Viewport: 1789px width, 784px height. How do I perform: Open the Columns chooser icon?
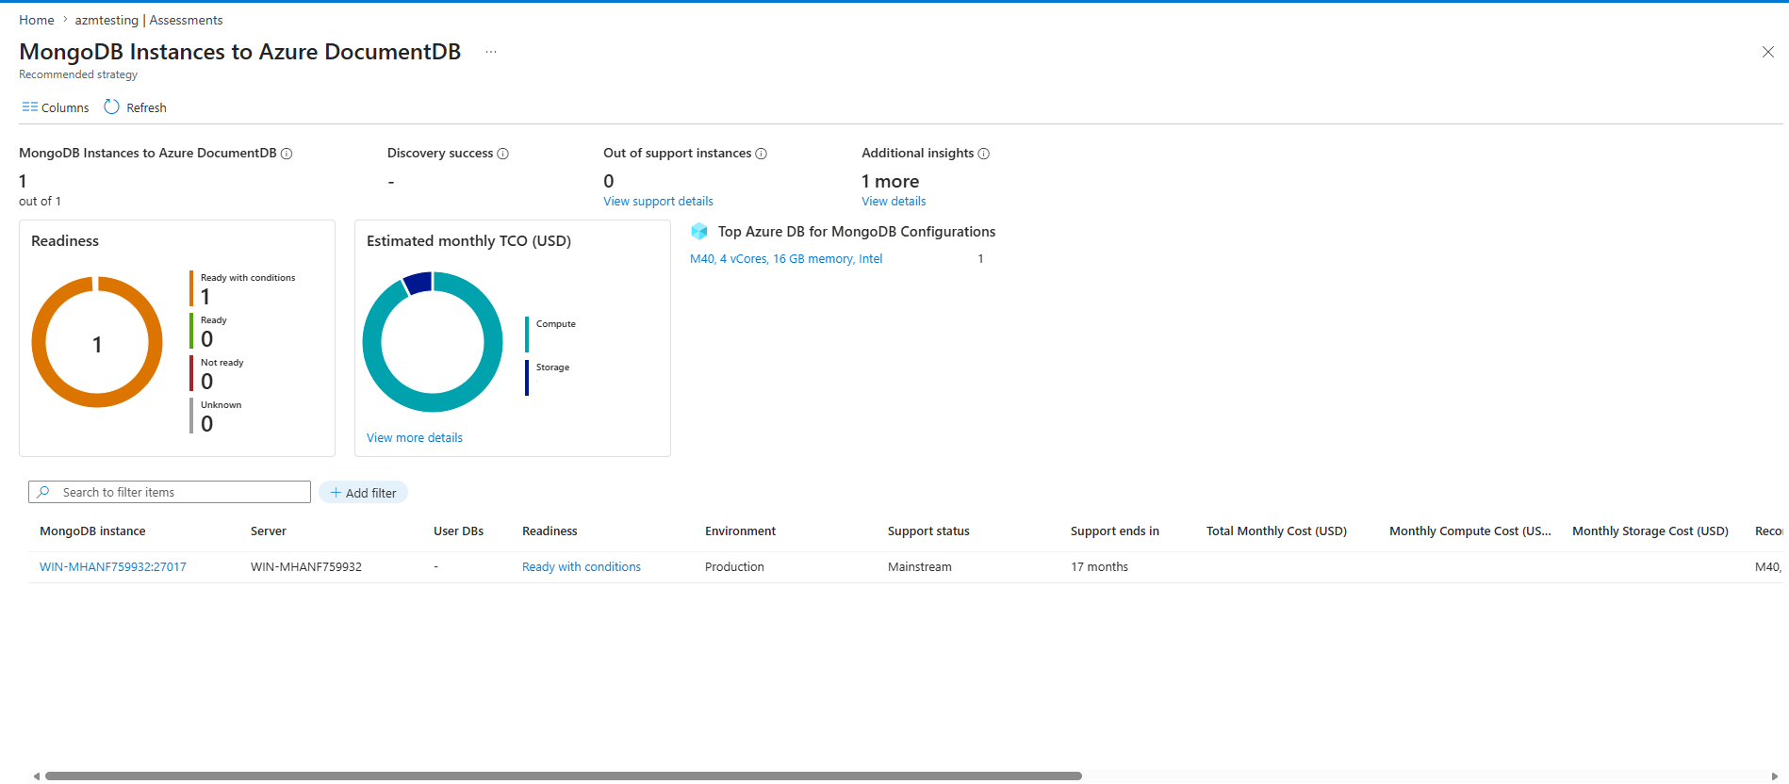(30, 107)
